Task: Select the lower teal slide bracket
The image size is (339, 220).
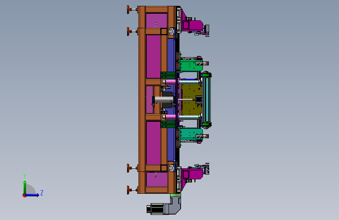Action: tap(191, 135)
